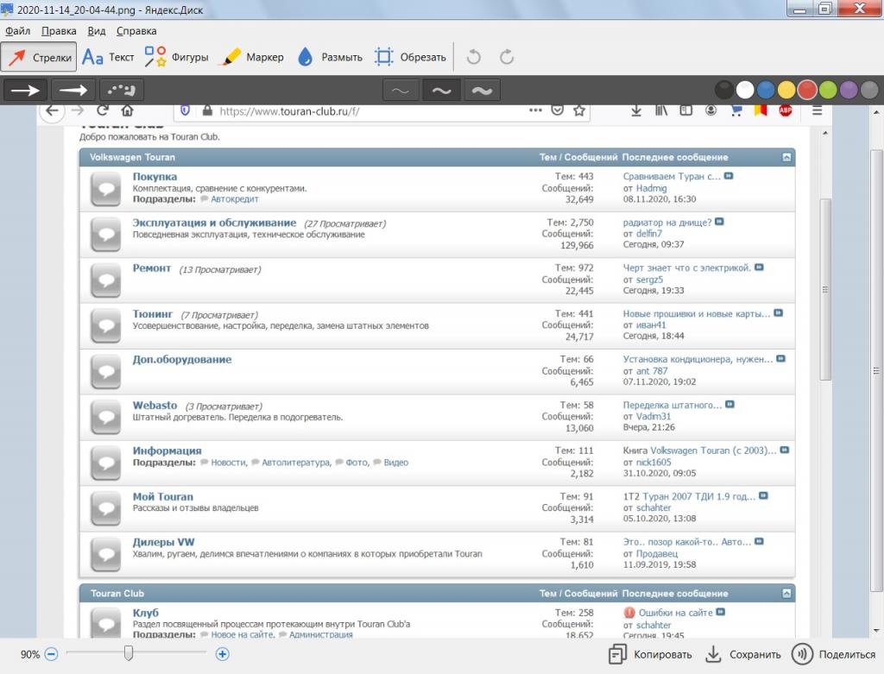Pick the gray color swatch
Image resolution: width=884 pixels, height=674 pixels.
point(869,90)
